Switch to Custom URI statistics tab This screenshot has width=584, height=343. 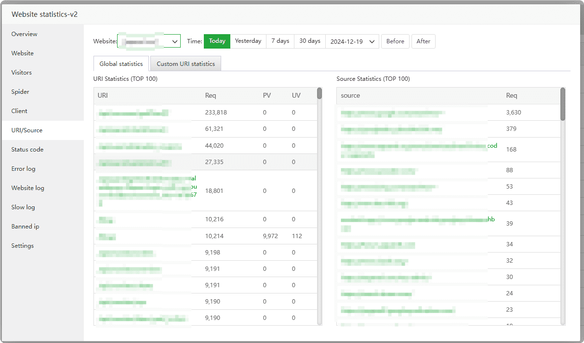[x=186, y=64]
